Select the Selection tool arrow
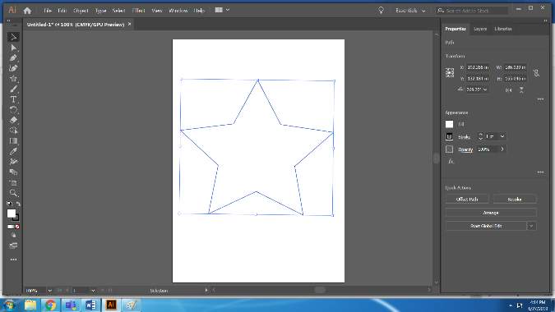The image size is (555, 312). click(x=13, y=37)
